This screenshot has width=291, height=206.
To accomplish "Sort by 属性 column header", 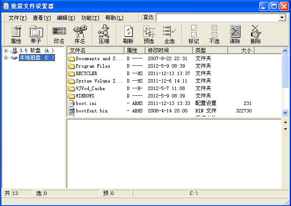I will (x=135, y=50).
